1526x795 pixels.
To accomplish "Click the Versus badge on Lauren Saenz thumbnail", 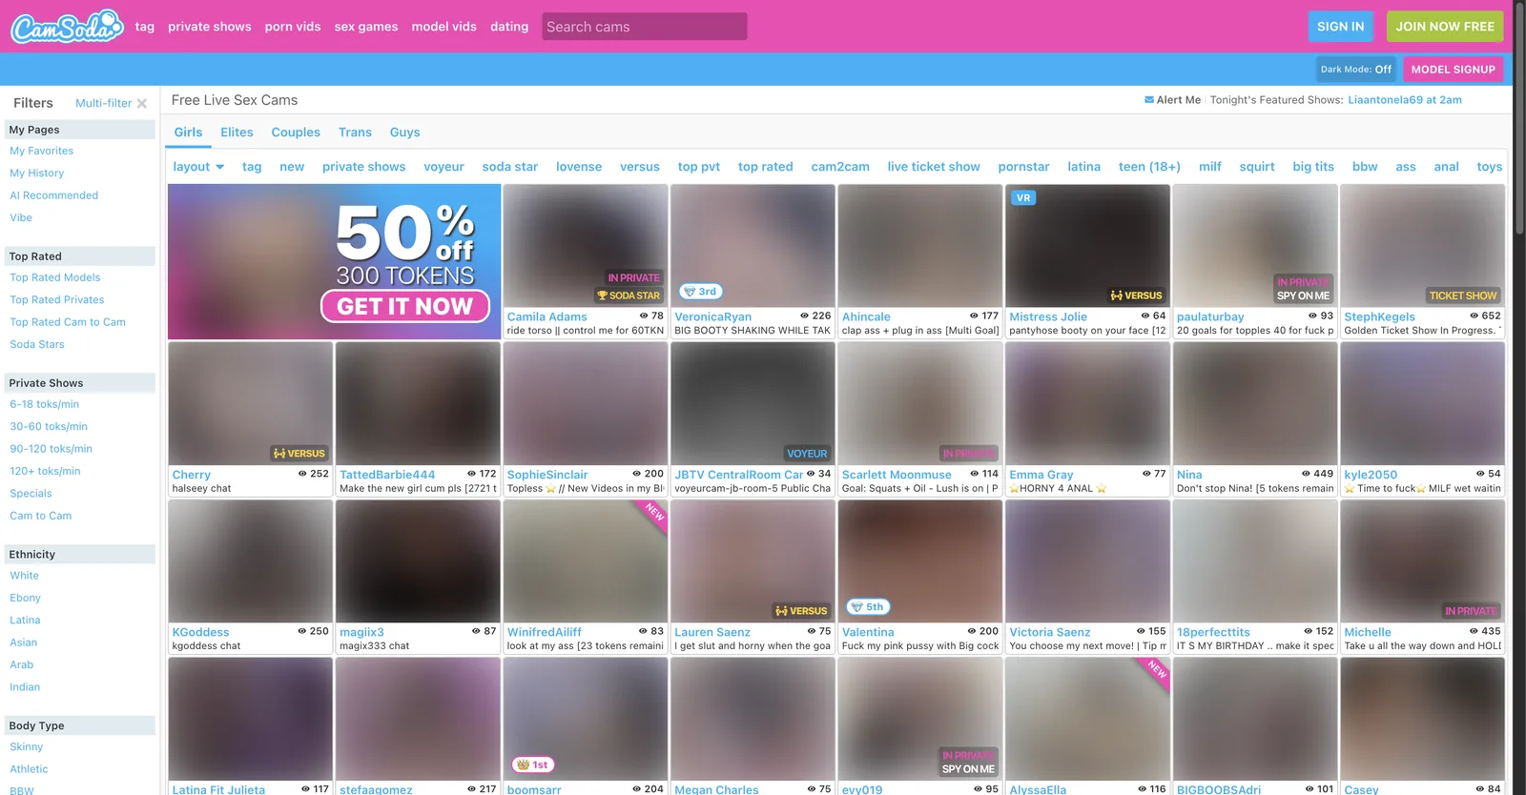I will coord(801,611).
